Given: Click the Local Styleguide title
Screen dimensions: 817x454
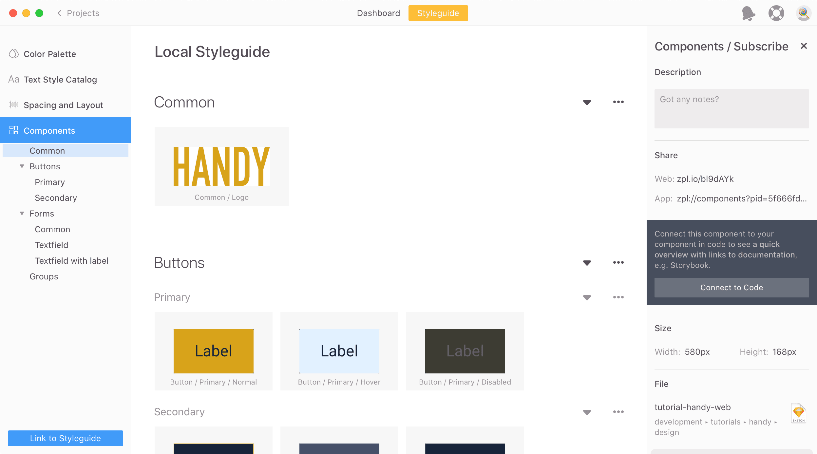Looking at the screenshot, I should [212, 52].
